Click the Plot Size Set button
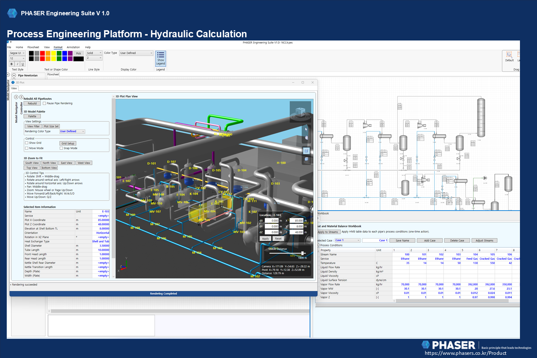Screen dimensions: 537x358 coord(51,126)
